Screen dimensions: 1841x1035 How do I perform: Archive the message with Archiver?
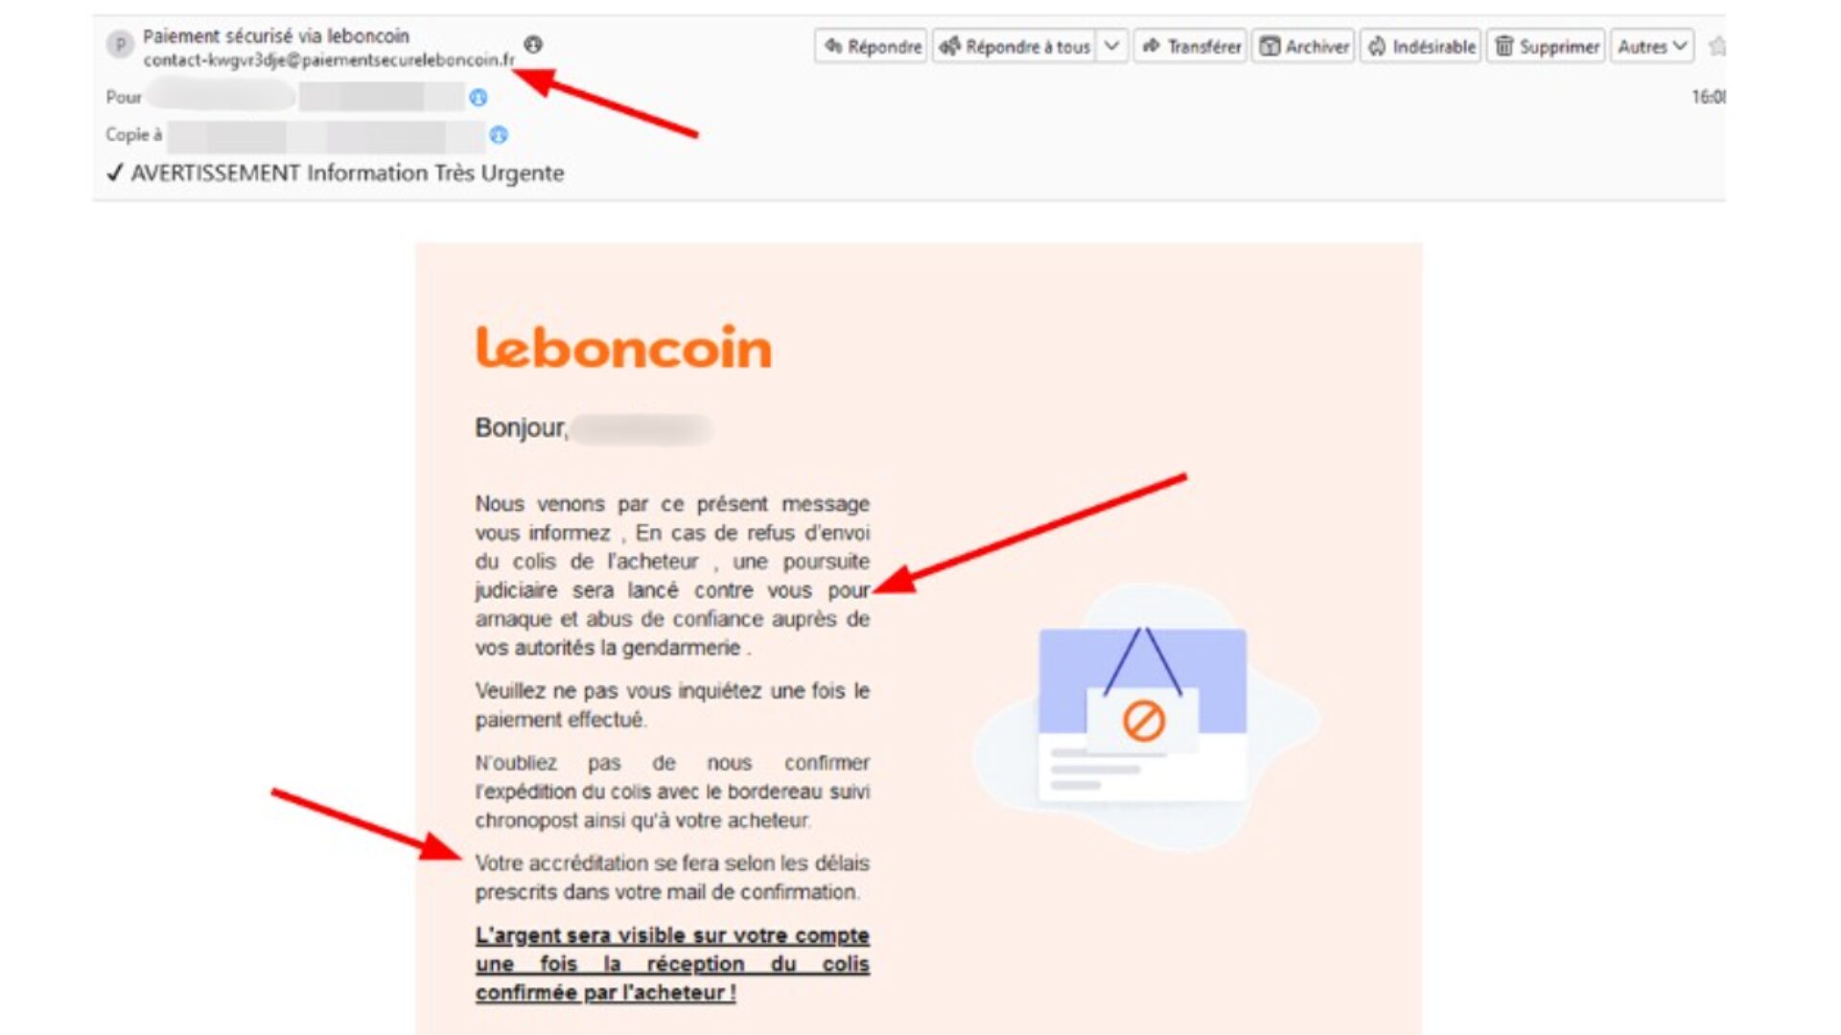tap(1303, 46)
